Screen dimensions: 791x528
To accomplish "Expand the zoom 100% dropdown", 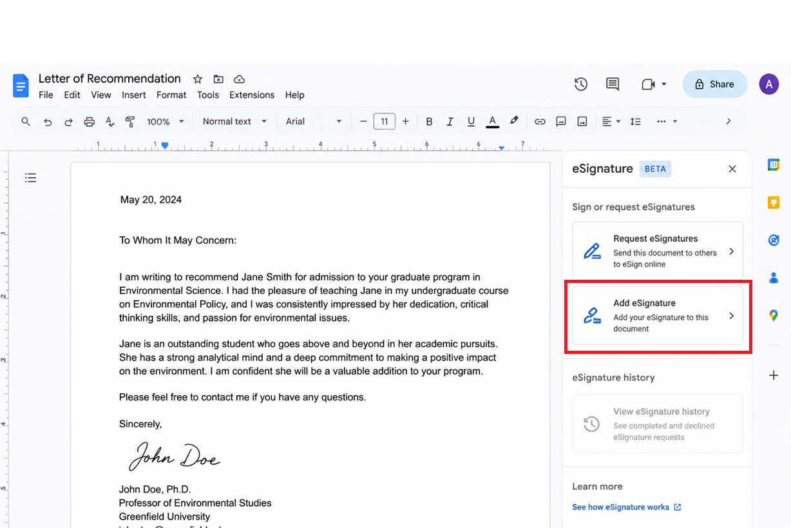I will point(166,121).
